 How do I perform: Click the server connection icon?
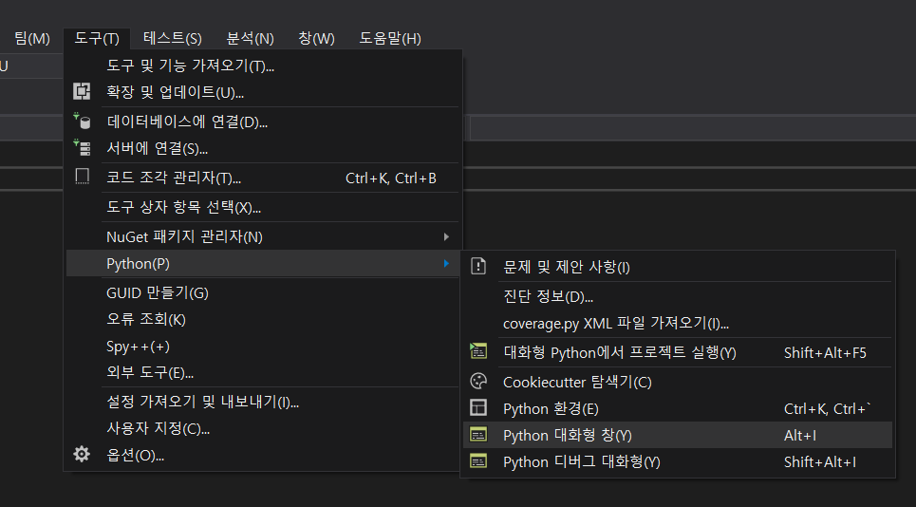click(83, 148)
